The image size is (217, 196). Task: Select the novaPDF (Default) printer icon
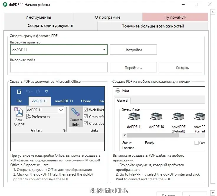pyautogui.click(x=178, y=116)
